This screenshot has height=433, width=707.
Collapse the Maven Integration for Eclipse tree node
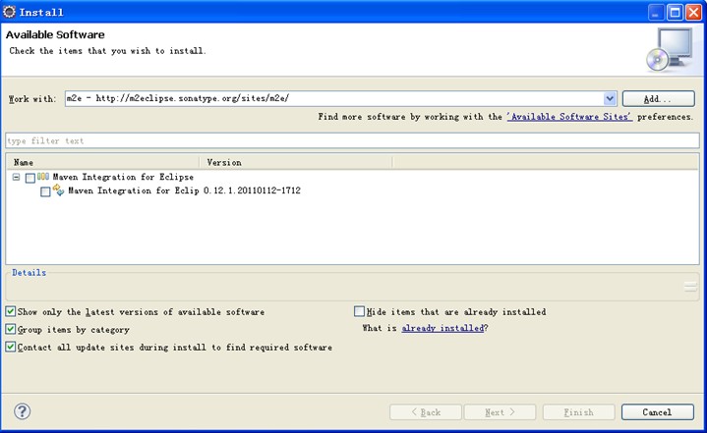point(17,178)
